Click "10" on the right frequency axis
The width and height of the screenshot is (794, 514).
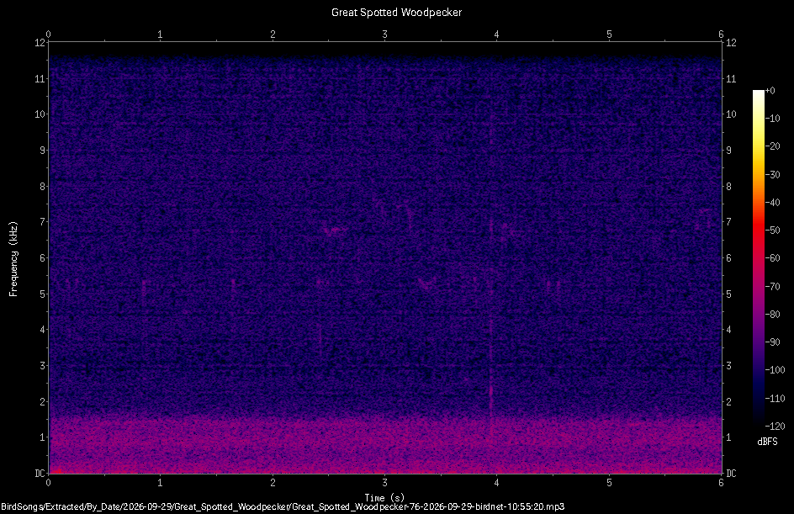tap(731, 114)
